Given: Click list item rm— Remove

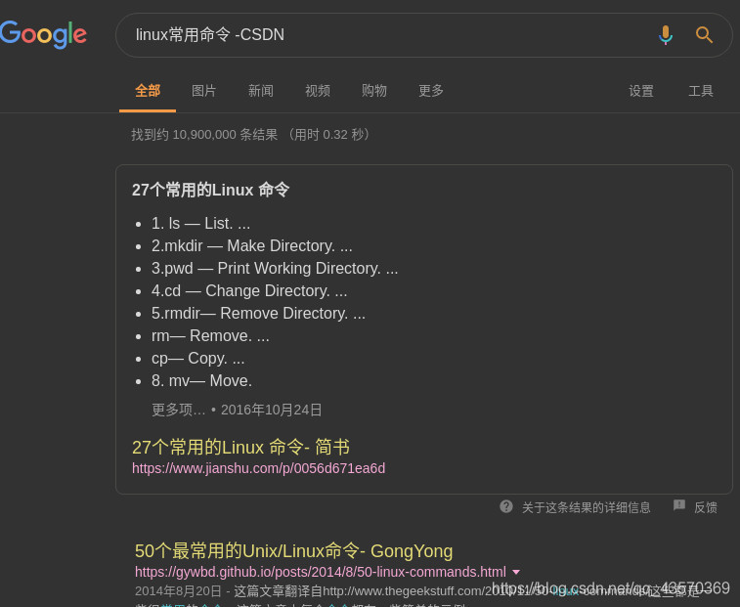Looking at the screenshot, I should click(x=210, y=336).
